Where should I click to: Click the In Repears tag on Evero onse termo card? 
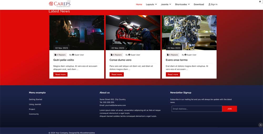click(173, 55)
